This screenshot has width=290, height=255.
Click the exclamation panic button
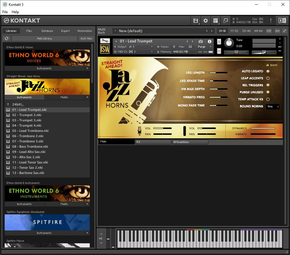point(271,21)
